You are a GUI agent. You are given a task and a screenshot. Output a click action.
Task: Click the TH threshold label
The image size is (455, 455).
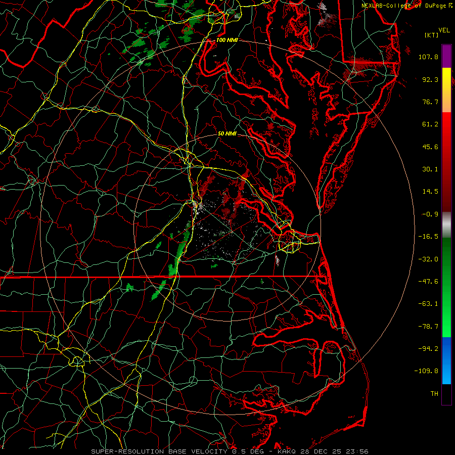[434, 394]
